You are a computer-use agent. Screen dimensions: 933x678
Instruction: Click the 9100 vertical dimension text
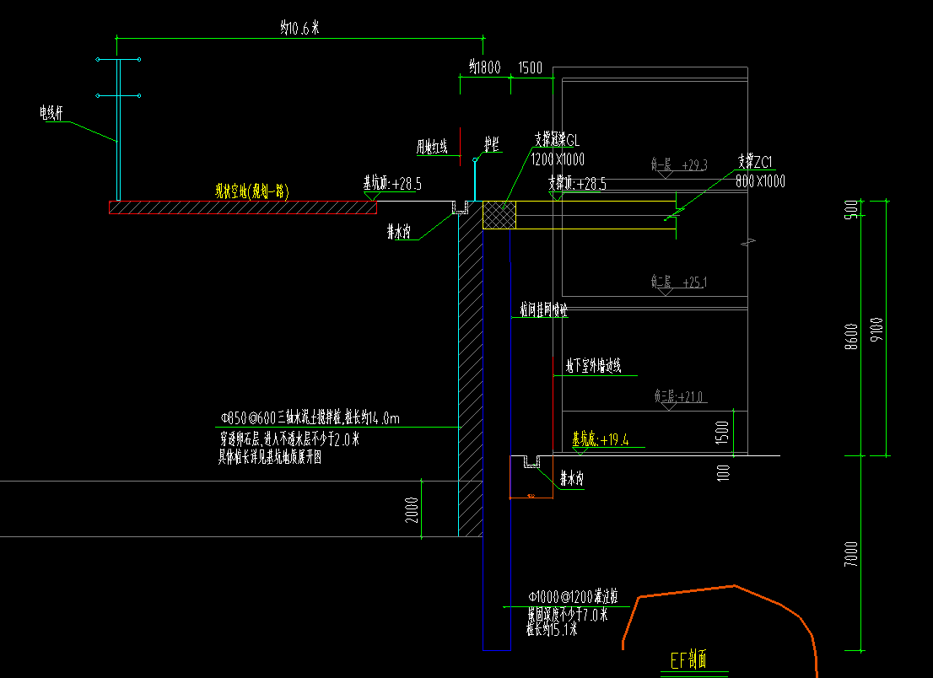(877, 329)
